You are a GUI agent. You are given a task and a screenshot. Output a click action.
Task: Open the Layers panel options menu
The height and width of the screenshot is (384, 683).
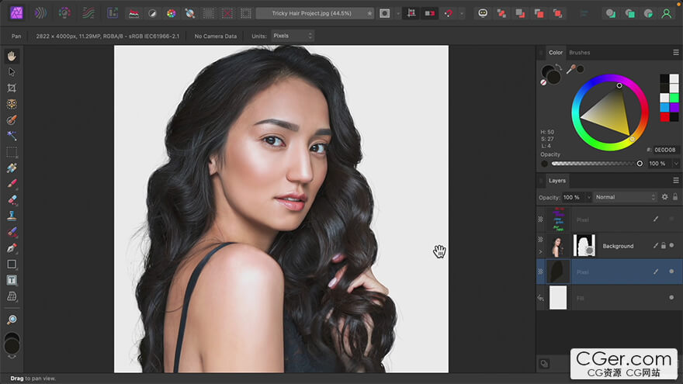pos(675,180)
